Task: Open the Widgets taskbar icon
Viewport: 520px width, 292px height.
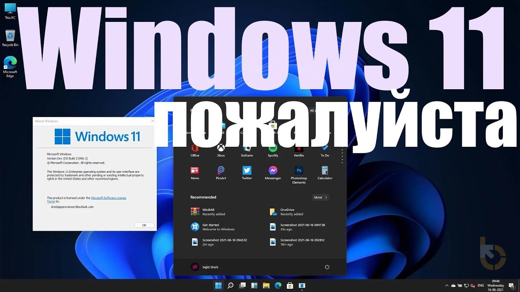Action: (254, 286)
